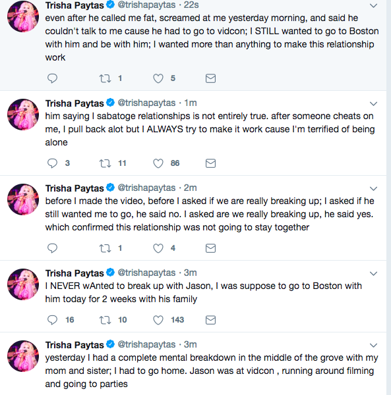Share the 22s tweet via direct message icon
391x395 pixels.
coord(210,78)
